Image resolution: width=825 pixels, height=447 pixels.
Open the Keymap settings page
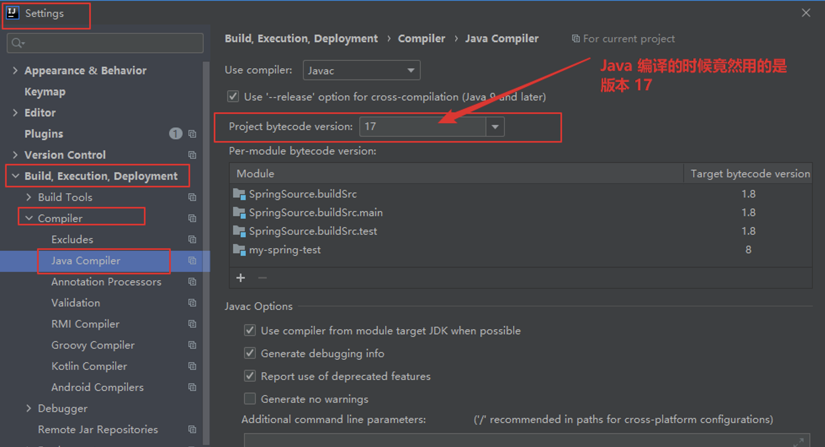[45, 92]
